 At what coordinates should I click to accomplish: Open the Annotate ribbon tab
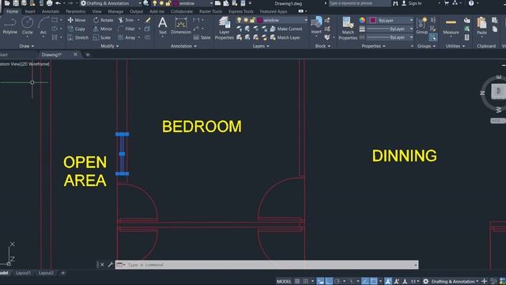click(51, 11)
